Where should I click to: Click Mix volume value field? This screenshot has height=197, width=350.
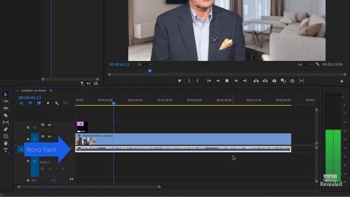pos(54,180)
